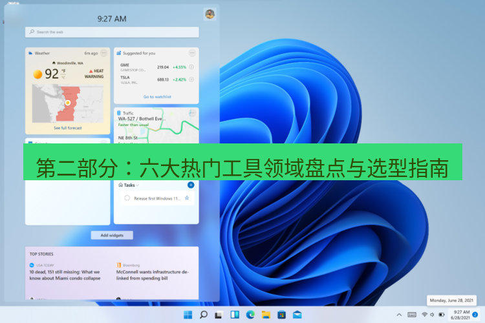Show hidden icons chevron in system tray

399,315
